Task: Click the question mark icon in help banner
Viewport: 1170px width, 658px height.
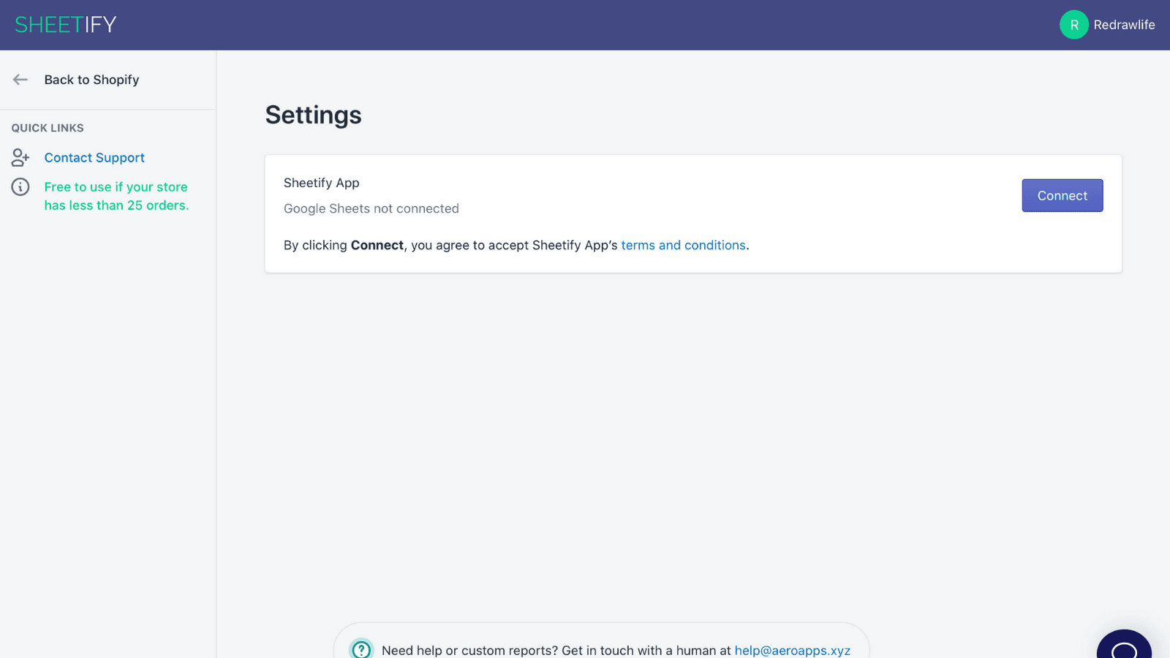Action: click(x=361, y=649)
